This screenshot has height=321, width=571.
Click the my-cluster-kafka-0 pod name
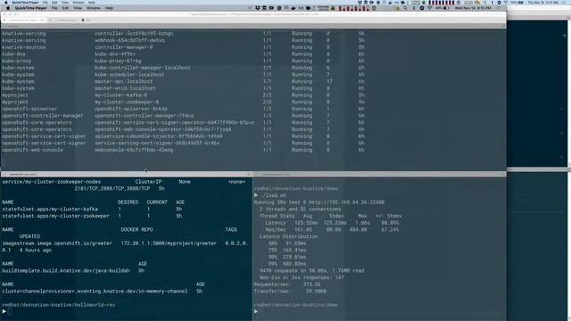[x=121, y=95]
